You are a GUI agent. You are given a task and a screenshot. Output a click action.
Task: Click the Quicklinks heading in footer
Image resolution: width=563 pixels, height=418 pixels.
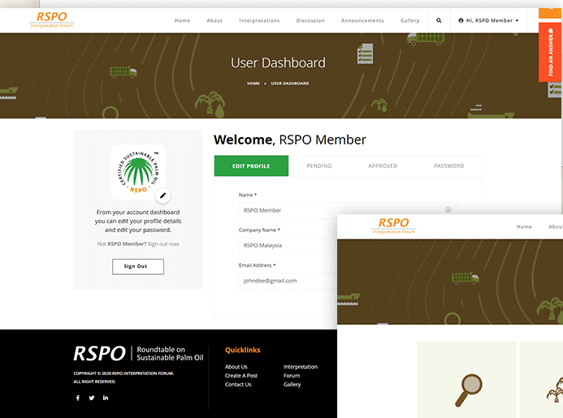tap(242, 350)
